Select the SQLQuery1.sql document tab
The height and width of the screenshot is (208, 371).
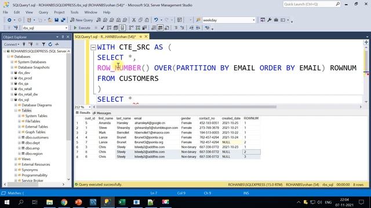[x=106, y=36]
